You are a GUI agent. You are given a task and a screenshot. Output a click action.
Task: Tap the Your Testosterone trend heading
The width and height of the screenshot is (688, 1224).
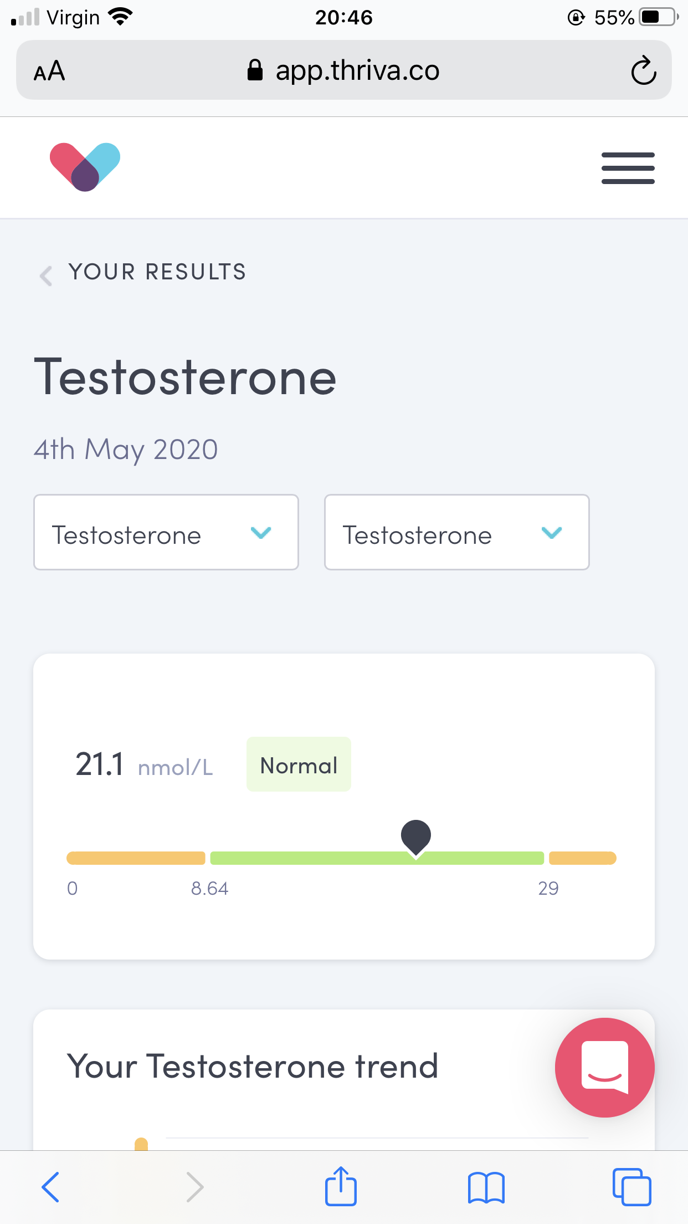tap(253, 1066)
